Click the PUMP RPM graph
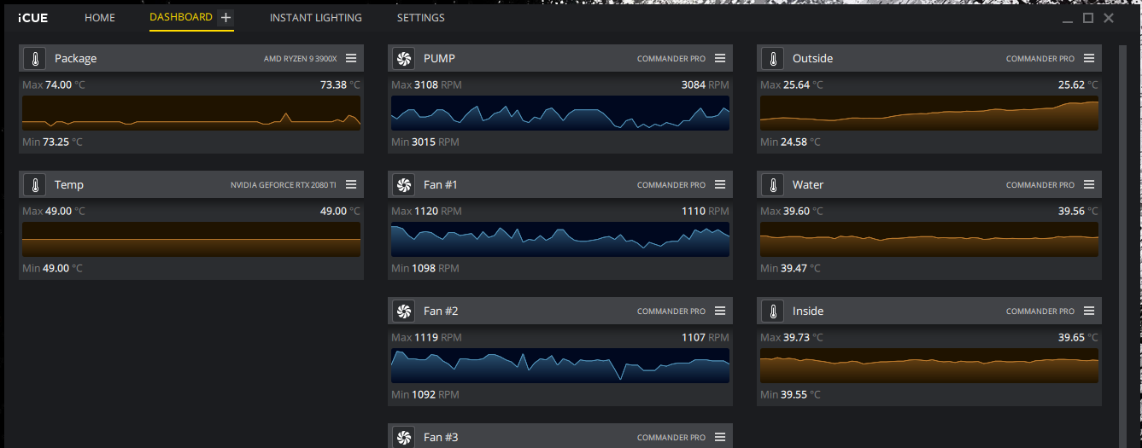1142x448 pixels. tap(560, 113)
